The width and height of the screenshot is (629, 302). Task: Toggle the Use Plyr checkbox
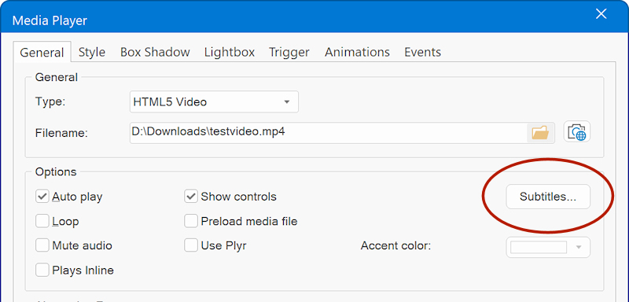pos(191,245)
